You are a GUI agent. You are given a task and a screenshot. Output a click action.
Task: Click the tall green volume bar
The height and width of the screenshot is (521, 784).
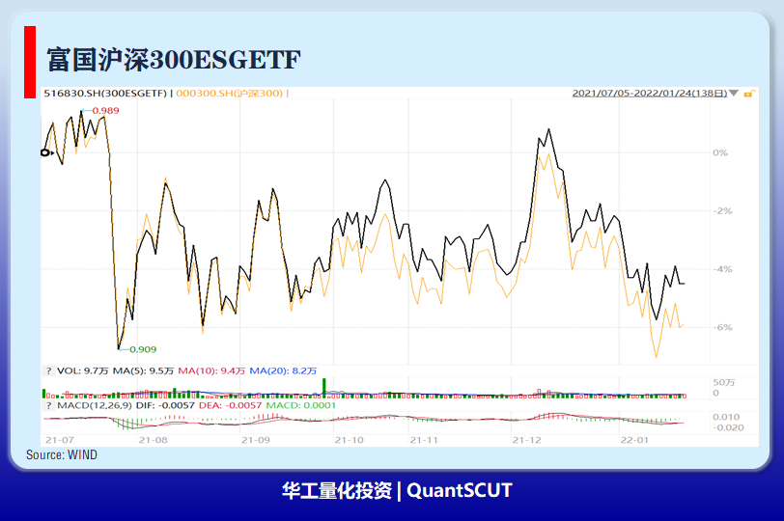tap(324, 388)
